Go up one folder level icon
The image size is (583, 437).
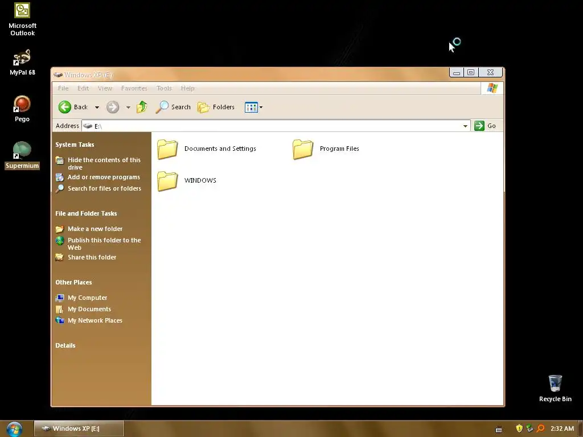point(142,107)
